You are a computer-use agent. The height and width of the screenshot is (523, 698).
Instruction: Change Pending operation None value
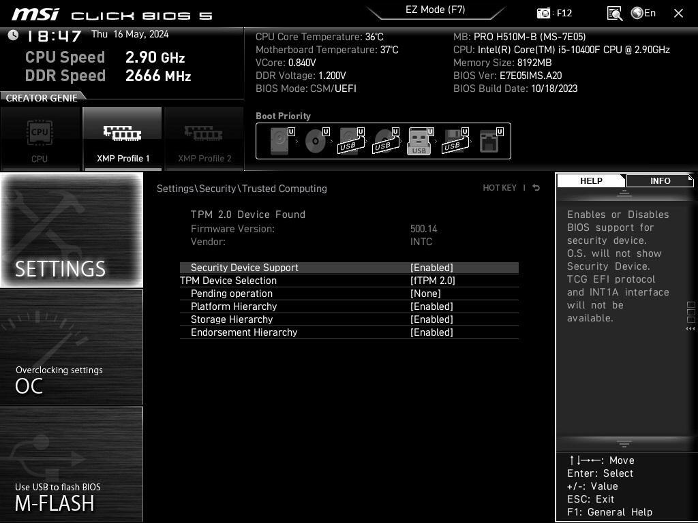coord(425,294)
